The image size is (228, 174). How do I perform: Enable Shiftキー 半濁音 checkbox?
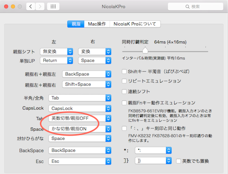(124, 72)
